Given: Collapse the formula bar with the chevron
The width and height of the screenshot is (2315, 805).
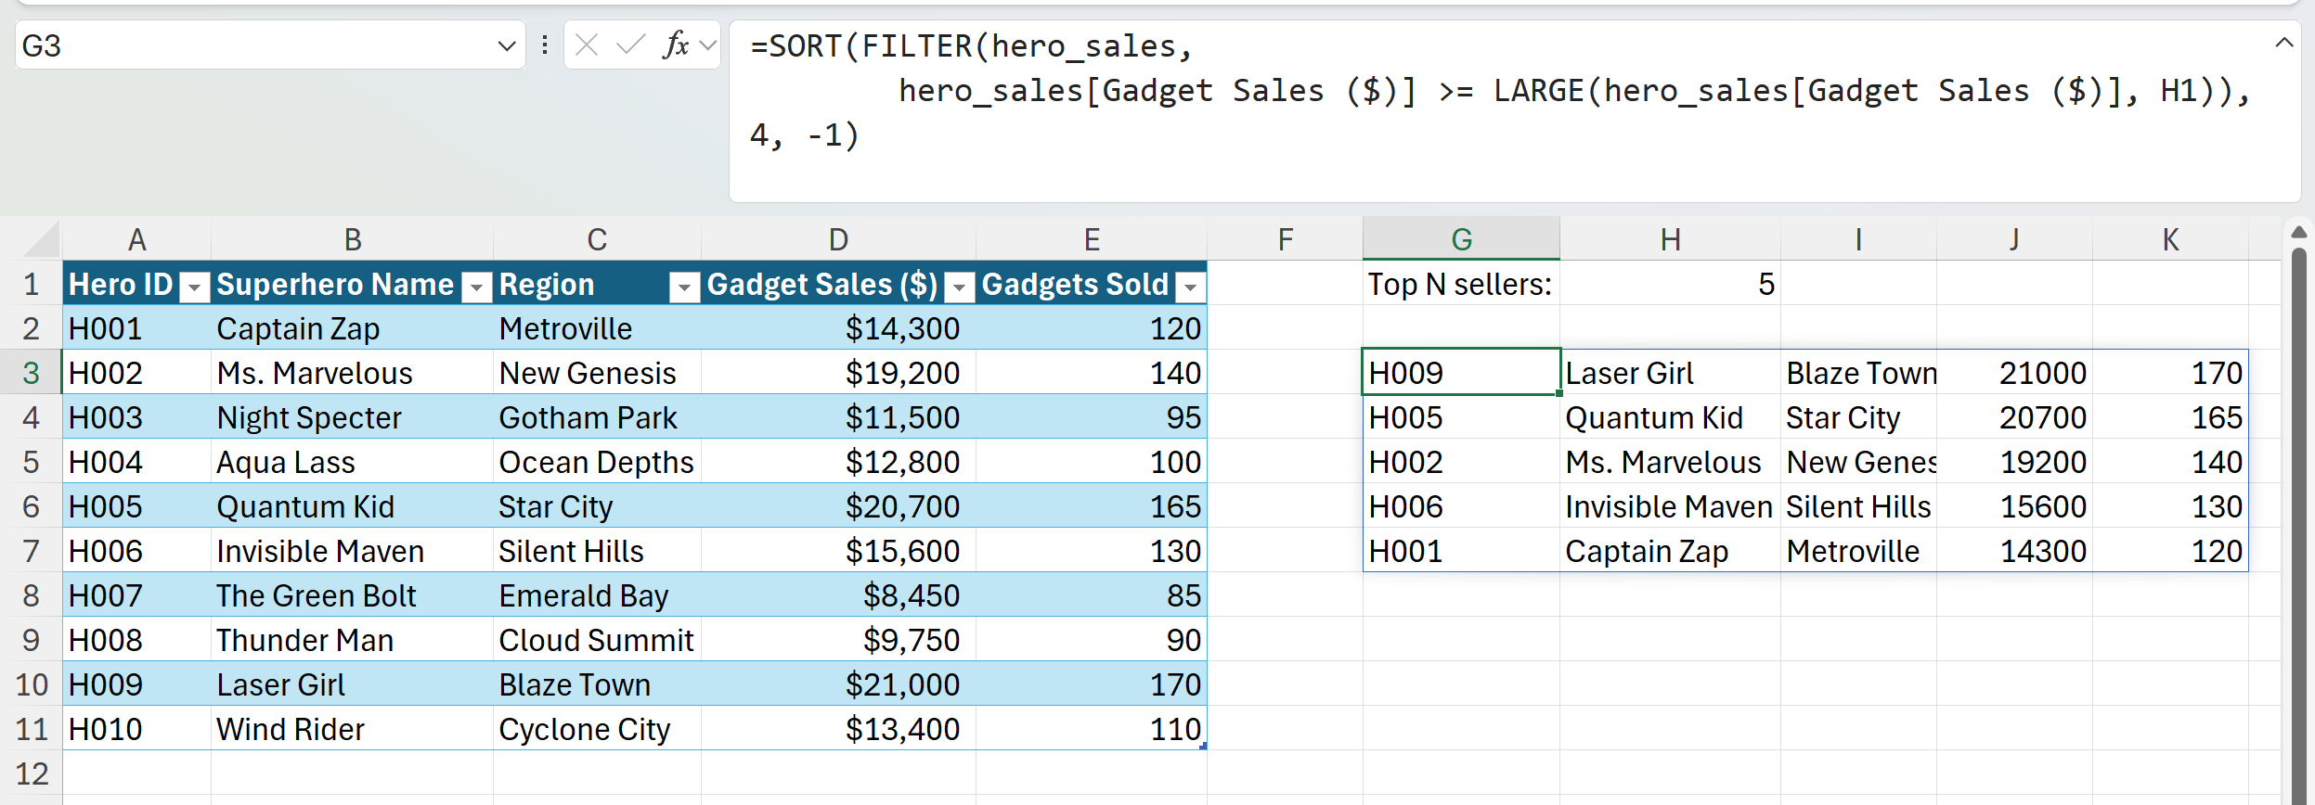Looking at the screenshot, I should [2283, 43].
